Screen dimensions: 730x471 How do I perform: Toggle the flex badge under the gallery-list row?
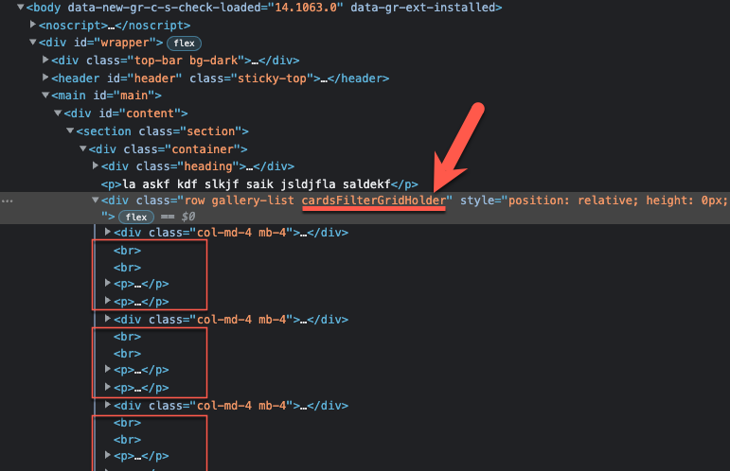(137, 217)
